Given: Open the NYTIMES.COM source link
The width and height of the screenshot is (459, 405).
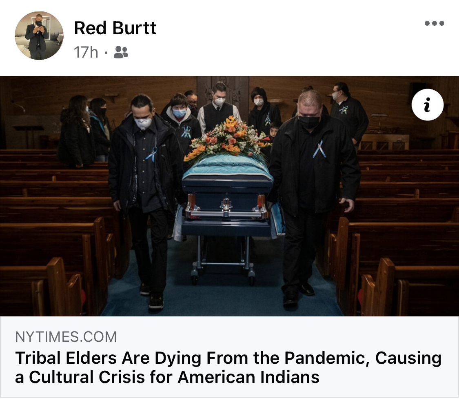Looking at the screenshot, I should coord(66,336).
